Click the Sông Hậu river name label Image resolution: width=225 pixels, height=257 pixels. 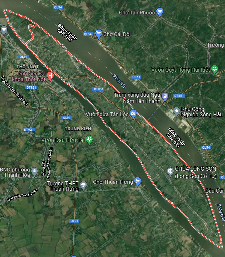[x=119, y=81]
